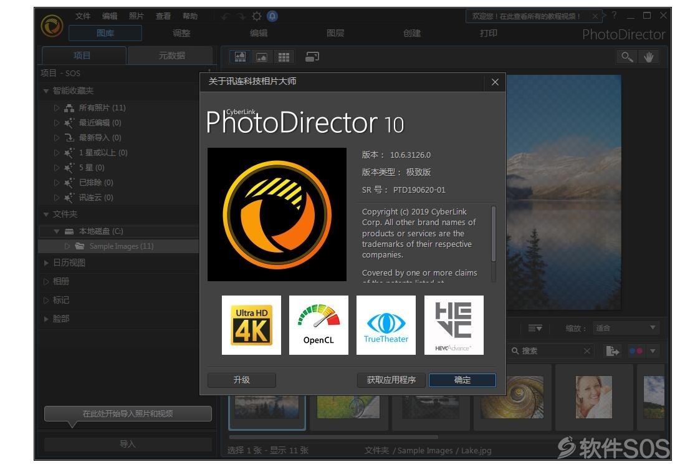Select the pan hand tool

pyautogui.click(x=649, y=57)
